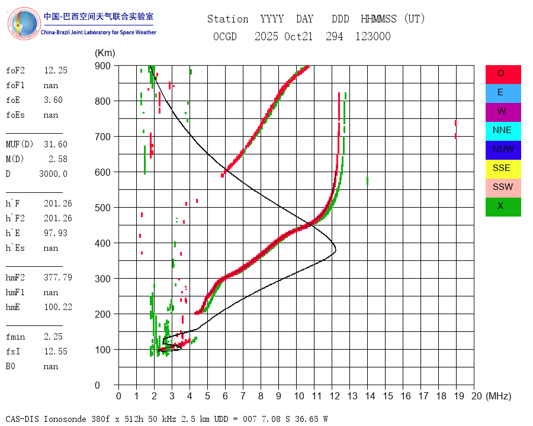This screenshot has height=426, width=533.
Task: Click the foF2 value 12.25
Action: 56,70
